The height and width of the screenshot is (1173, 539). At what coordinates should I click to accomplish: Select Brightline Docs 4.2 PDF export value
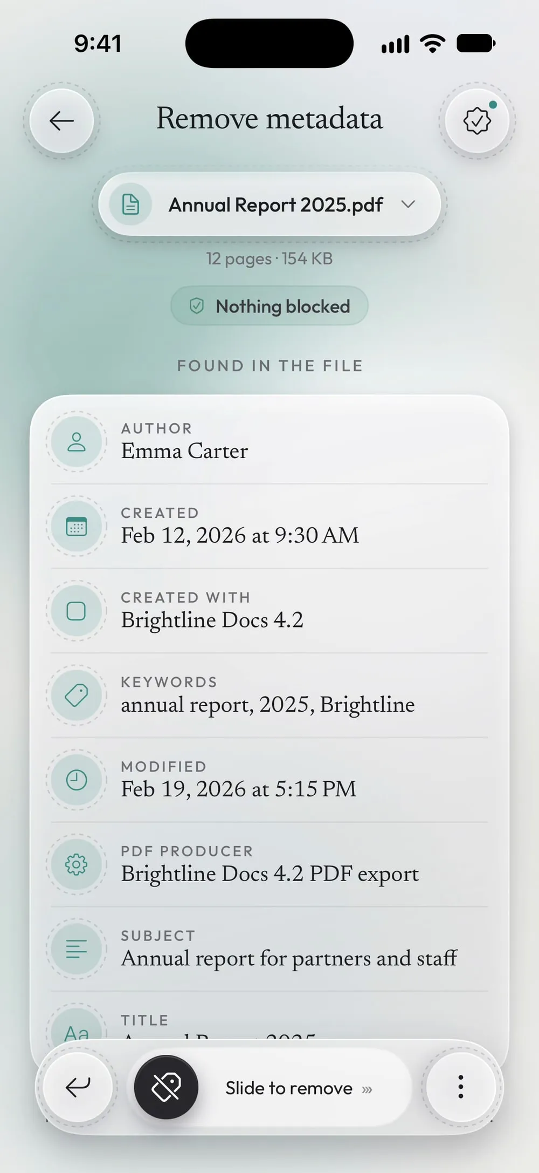269,874
